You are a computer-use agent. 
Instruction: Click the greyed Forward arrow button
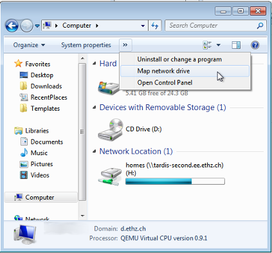pos(26,26)
